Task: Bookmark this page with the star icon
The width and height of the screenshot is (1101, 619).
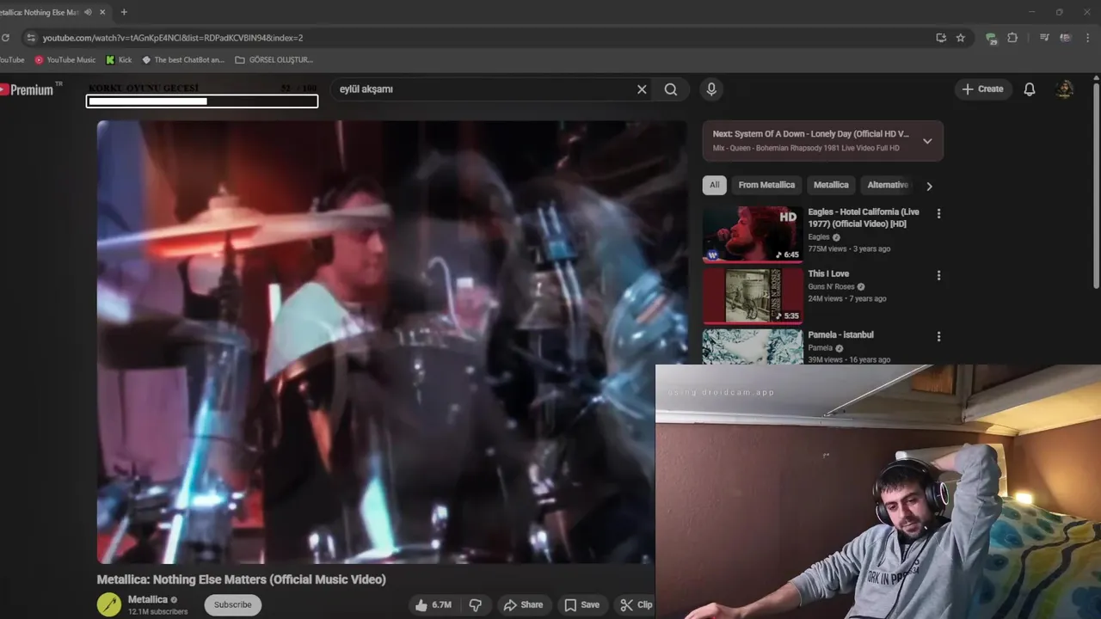Action: point(961,38)
